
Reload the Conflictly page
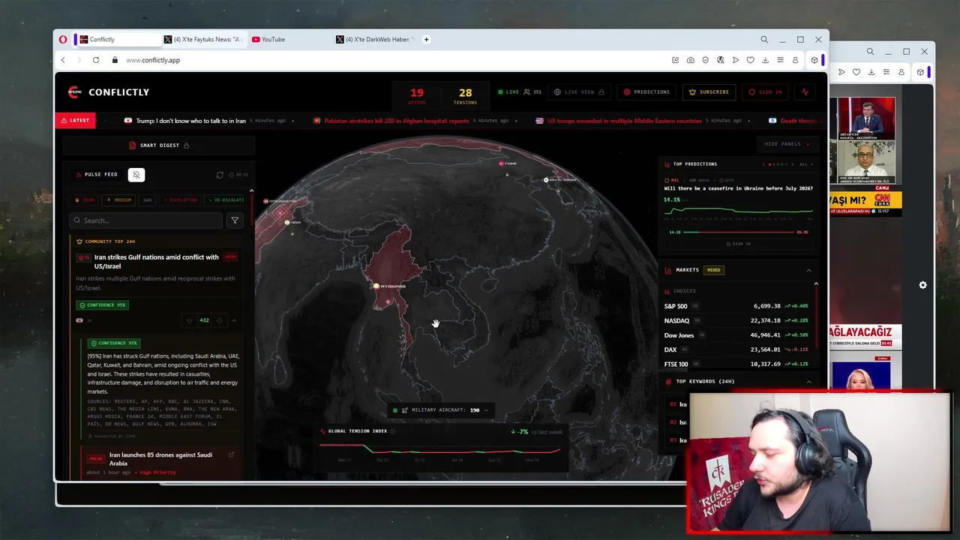[96, 60]
